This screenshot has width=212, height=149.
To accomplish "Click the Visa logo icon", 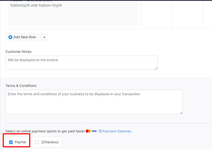I will 94,131.
